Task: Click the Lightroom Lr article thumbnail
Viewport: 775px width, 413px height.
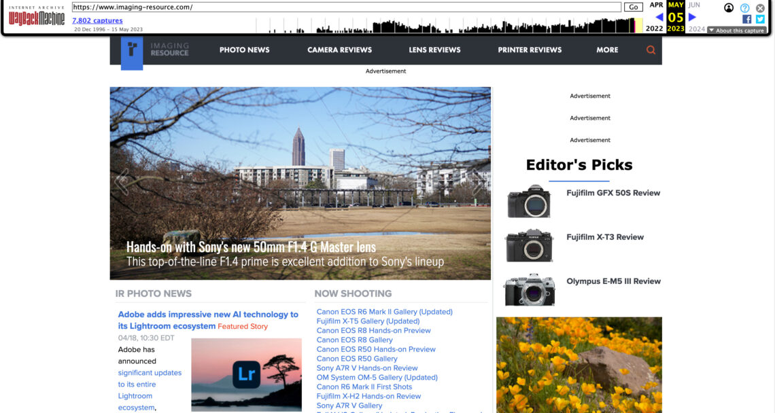Action: (x=246, y=374)
